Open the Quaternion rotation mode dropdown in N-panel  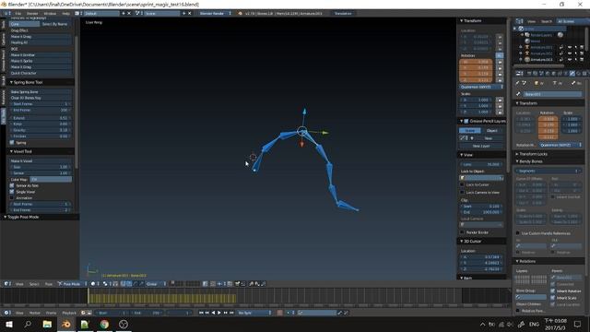click(x=481, y=87)
